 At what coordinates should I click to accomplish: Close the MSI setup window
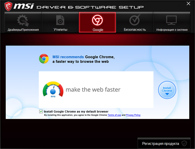click(188, 4)
